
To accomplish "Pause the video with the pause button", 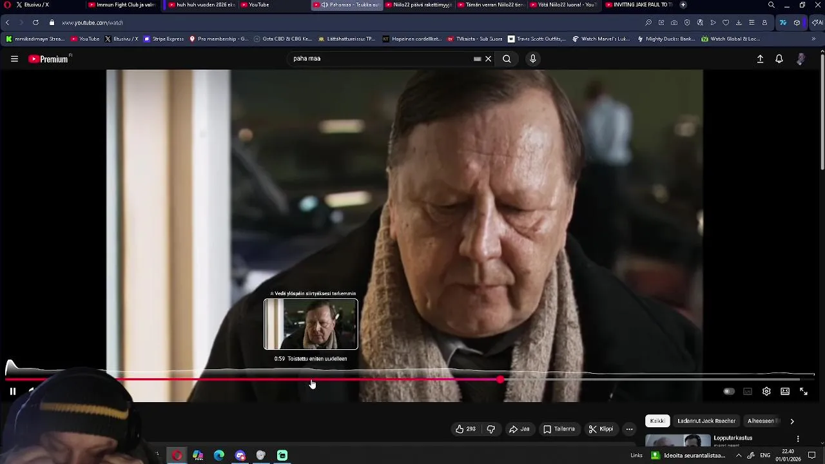I will [x=12, y=391].
